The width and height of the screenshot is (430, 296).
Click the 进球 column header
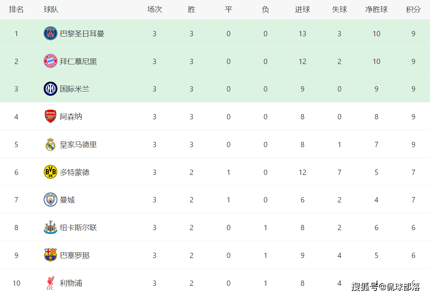302,10
